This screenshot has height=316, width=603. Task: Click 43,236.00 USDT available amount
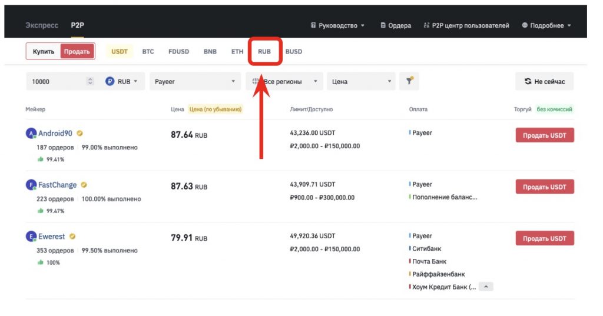313,133
